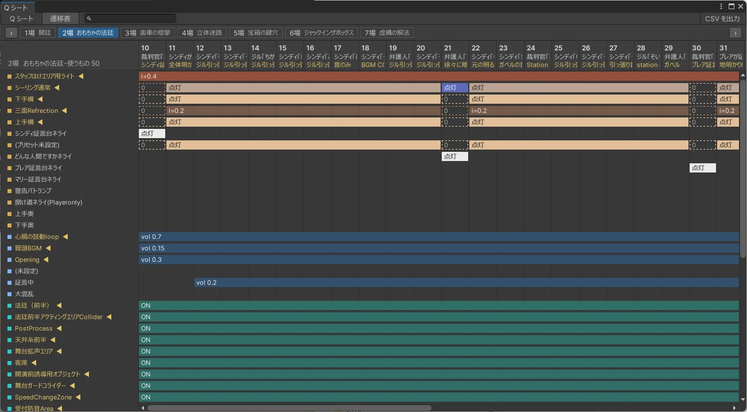
Task: Click the 点灯 cell in どんな人間ですかネライ row
Action: [455, 156]
